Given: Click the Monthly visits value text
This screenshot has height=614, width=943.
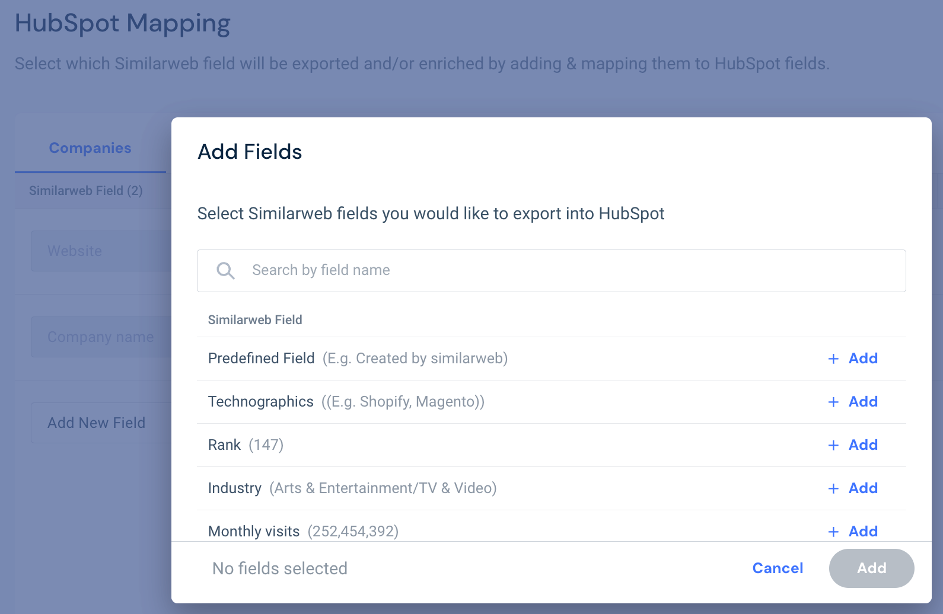Looking at the screenshot, I should click(x=353, y=532).
